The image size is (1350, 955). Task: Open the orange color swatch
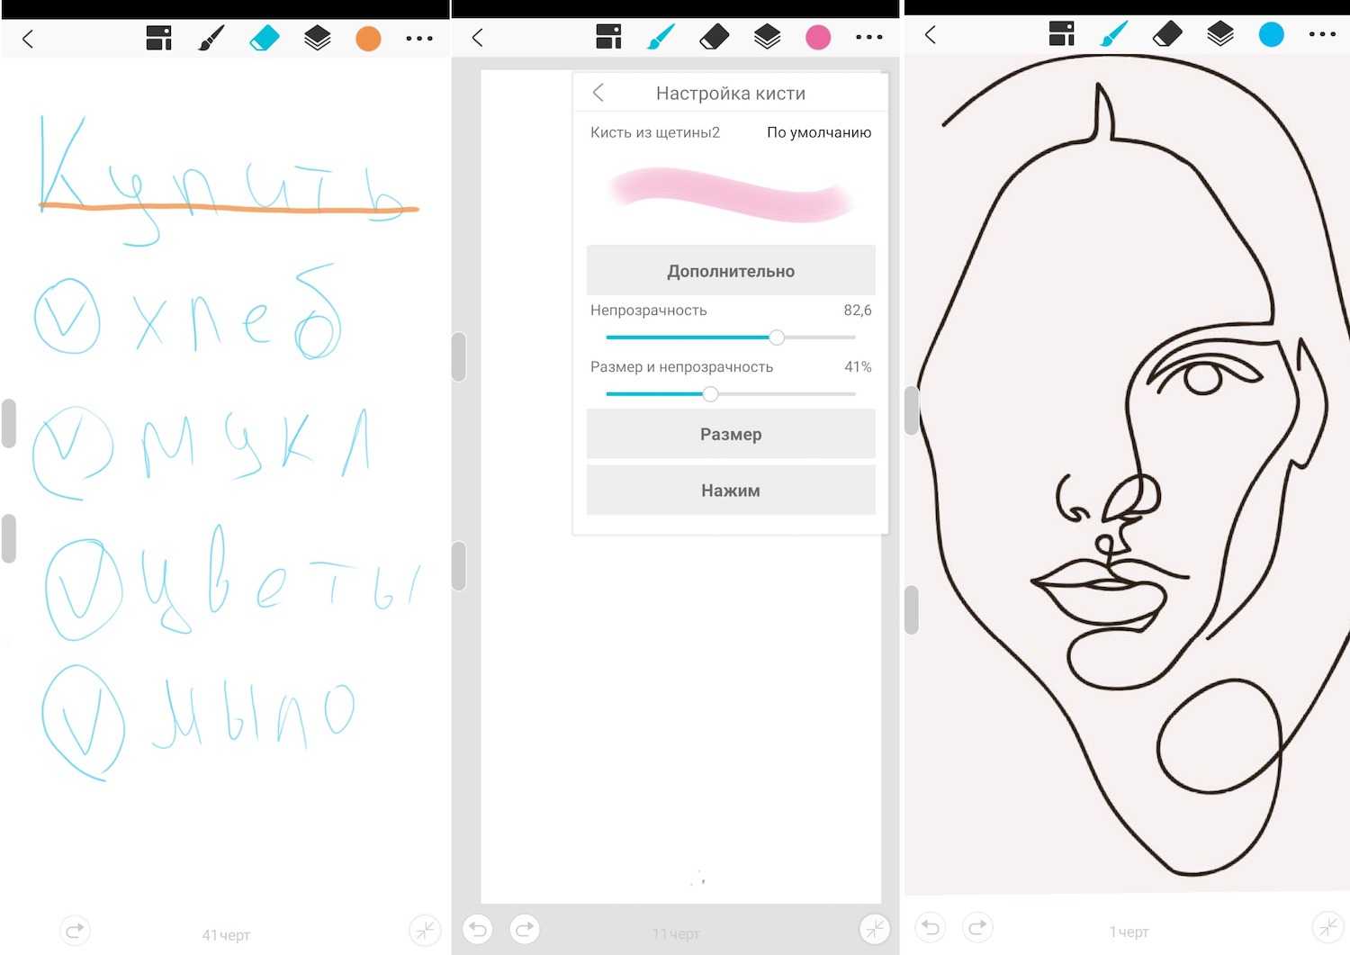point(368,39)
